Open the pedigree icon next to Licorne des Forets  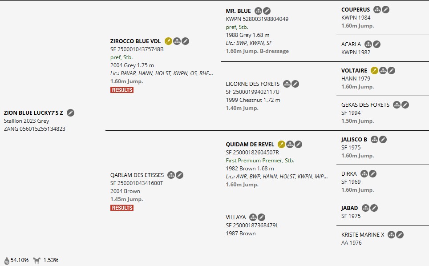click(287, 84)
